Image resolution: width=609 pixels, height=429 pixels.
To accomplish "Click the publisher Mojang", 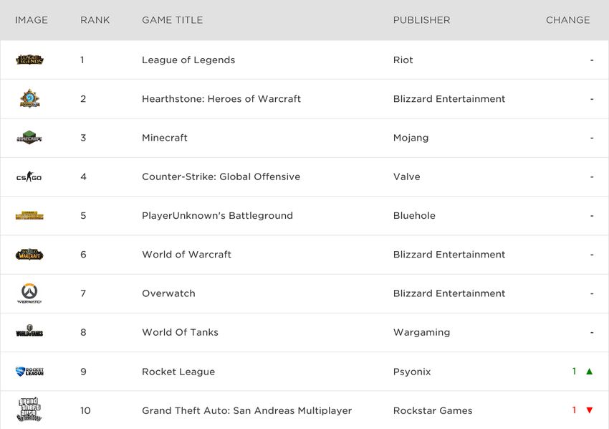I will pyautogui.click(x=411, y=138).
